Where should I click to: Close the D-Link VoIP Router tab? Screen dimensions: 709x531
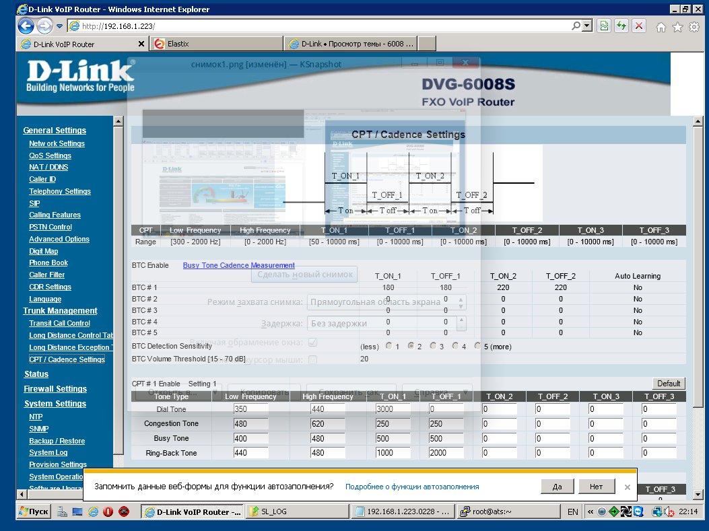(x=141, y=44)
